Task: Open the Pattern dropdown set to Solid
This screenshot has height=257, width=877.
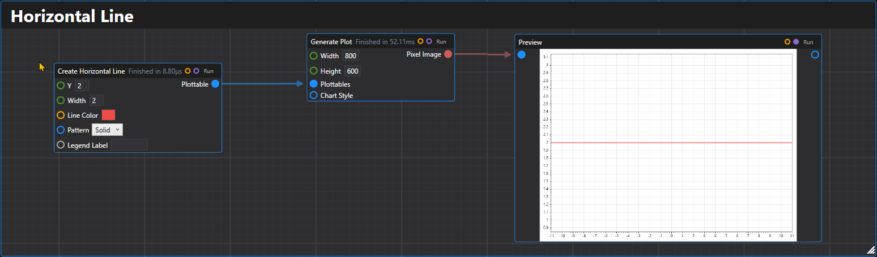Action: coord(107,130)
